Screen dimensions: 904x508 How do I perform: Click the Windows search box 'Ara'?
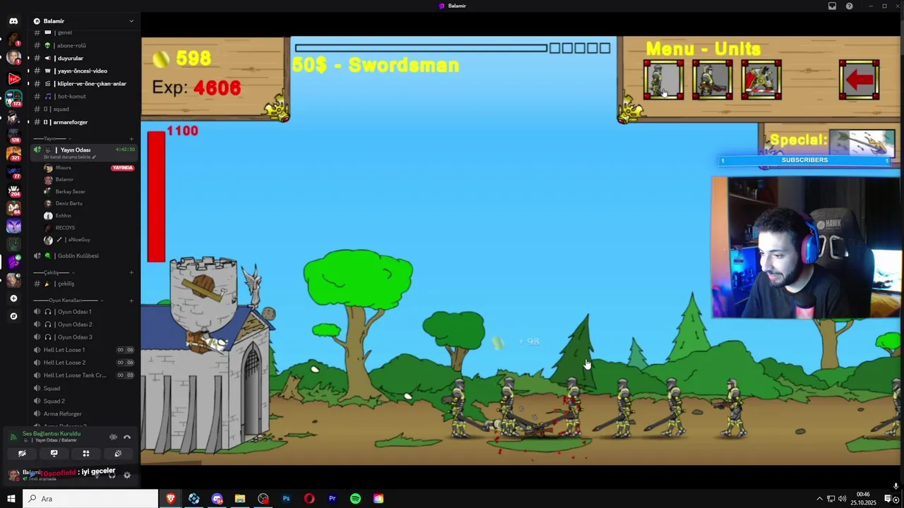[x=90, y=499]
